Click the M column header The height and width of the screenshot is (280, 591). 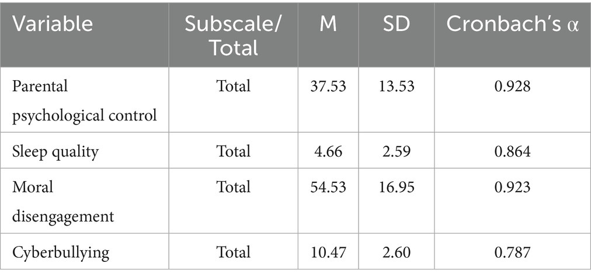[x=328, y=24]
